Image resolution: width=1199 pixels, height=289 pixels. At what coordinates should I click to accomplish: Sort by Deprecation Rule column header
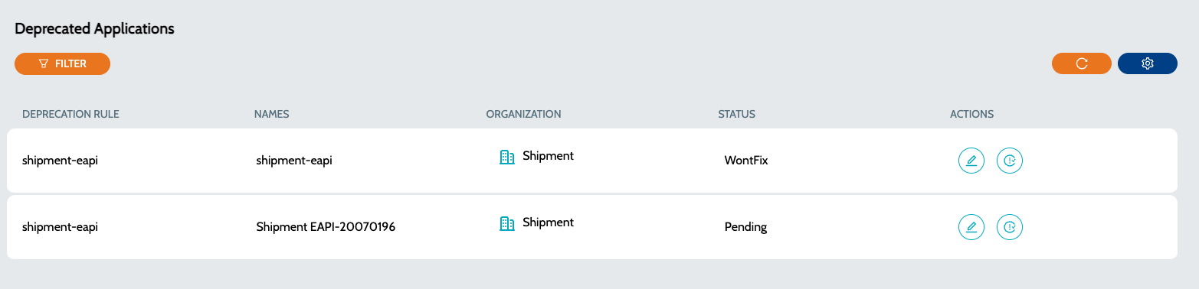coord(71,114)
